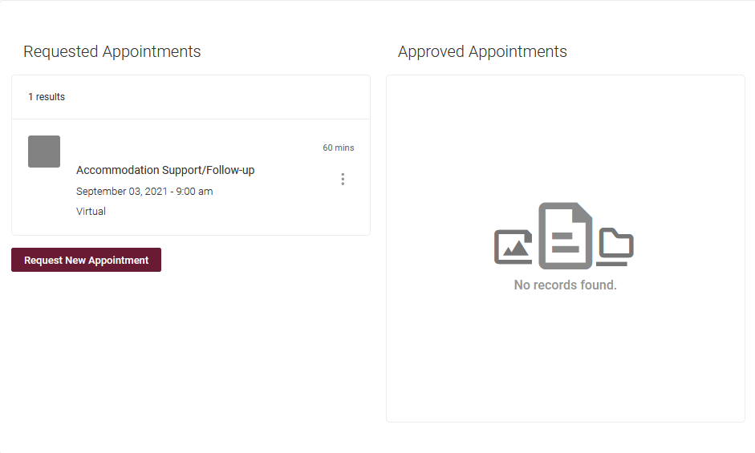755x453 pixels.
Task: Click the Requested Appointments heading
Action: pos(112,52)
